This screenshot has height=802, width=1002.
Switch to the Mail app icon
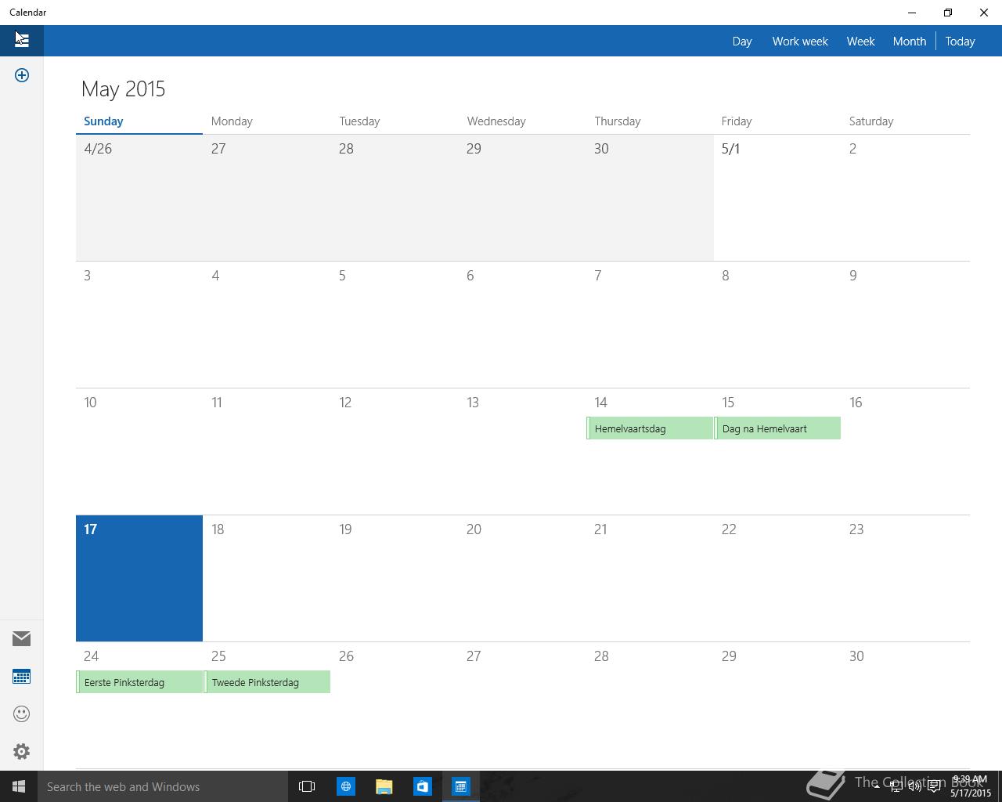22,638
